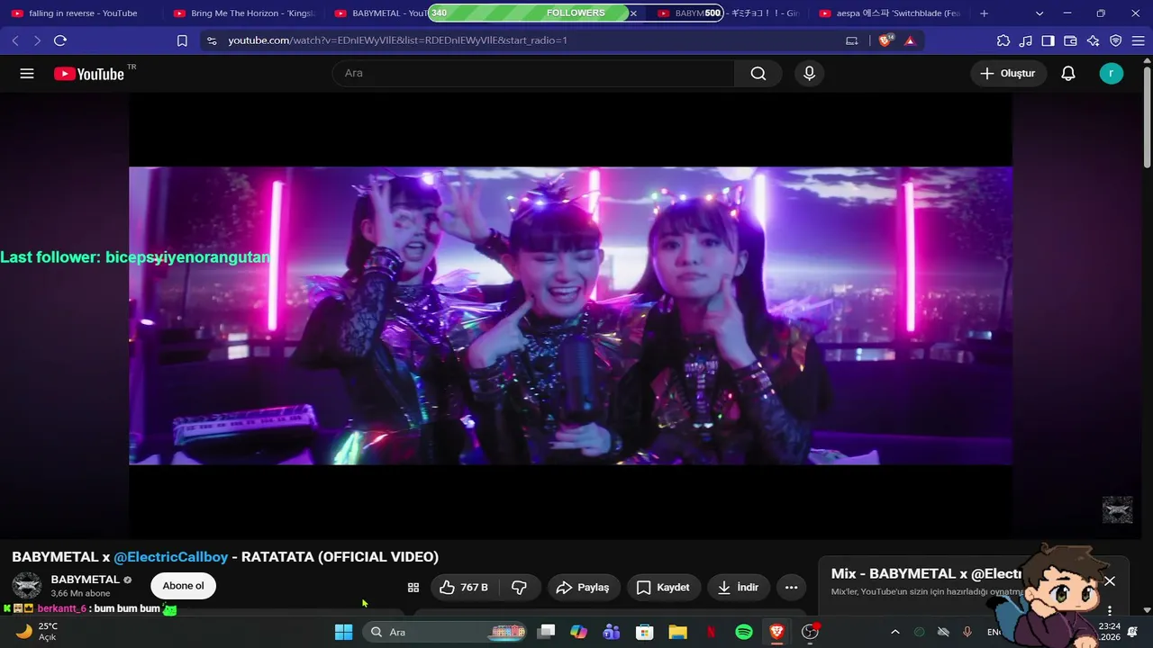Go to the YouTube home logo
Screen dimensions: 1153x648
tap(88, 74)
